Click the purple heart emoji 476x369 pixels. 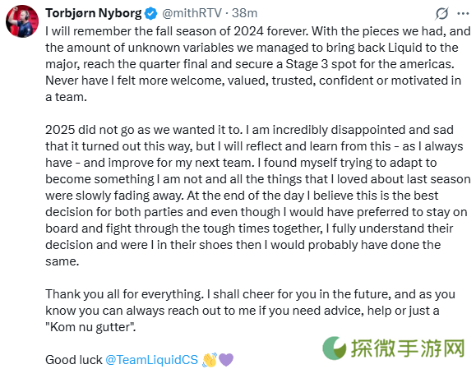[x=226, y=360]
